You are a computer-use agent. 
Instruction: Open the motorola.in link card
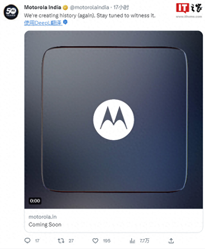pyautogui.click(x=114, y=221)
